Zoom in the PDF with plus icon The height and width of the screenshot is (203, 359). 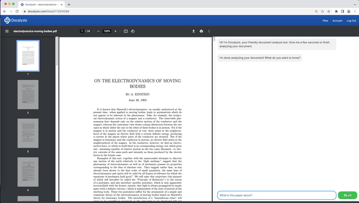(x=115, y=31)
